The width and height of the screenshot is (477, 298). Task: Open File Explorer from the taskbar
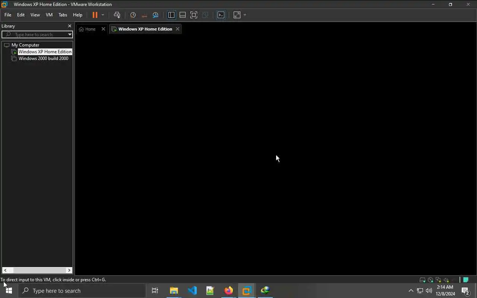[x=174, y=291]
